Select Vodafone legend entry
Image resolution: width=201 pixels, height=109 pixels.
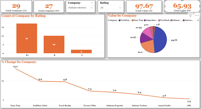(125, 20)
